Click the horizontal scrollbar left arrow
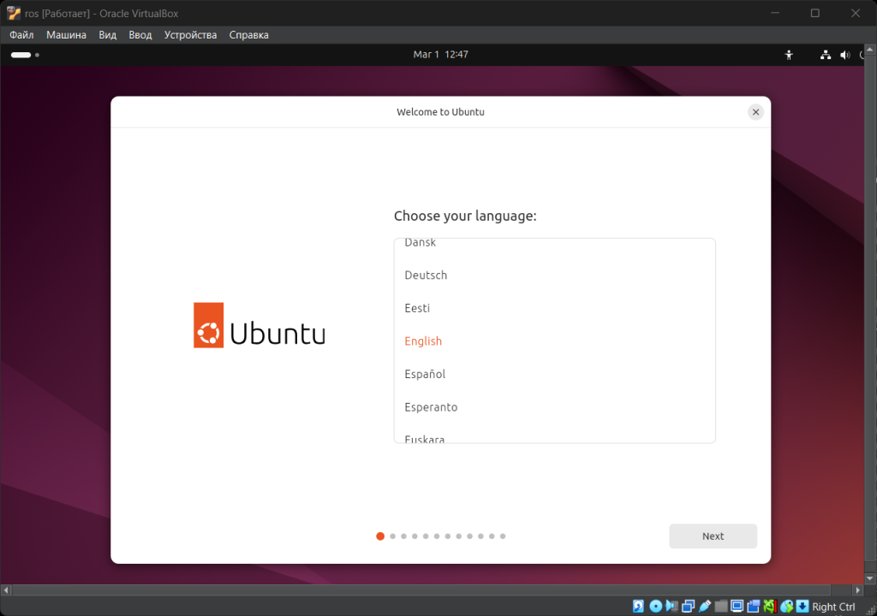The width and height of the screenshot is (877, 616). pyautogui.click(x=6, y=589)
